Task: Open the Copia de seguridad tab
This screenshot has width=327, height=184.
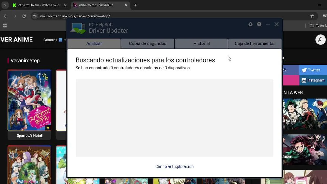Action: point(148,43)
